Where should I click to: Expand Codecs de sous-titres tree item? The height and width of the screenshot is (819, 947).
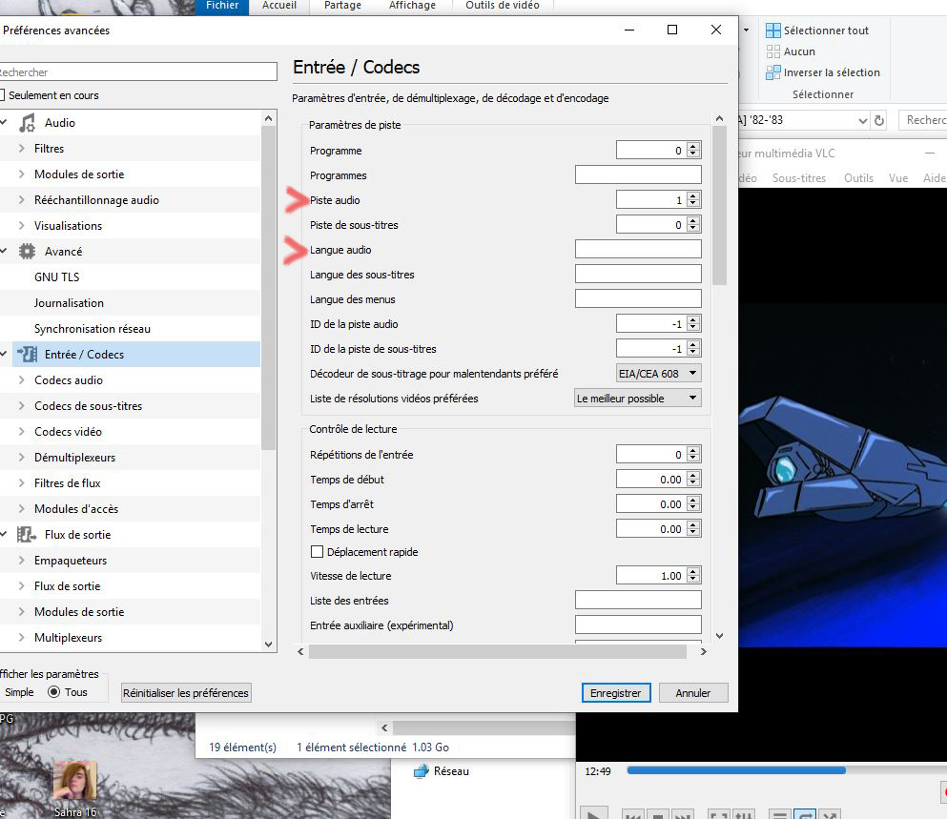22,406
